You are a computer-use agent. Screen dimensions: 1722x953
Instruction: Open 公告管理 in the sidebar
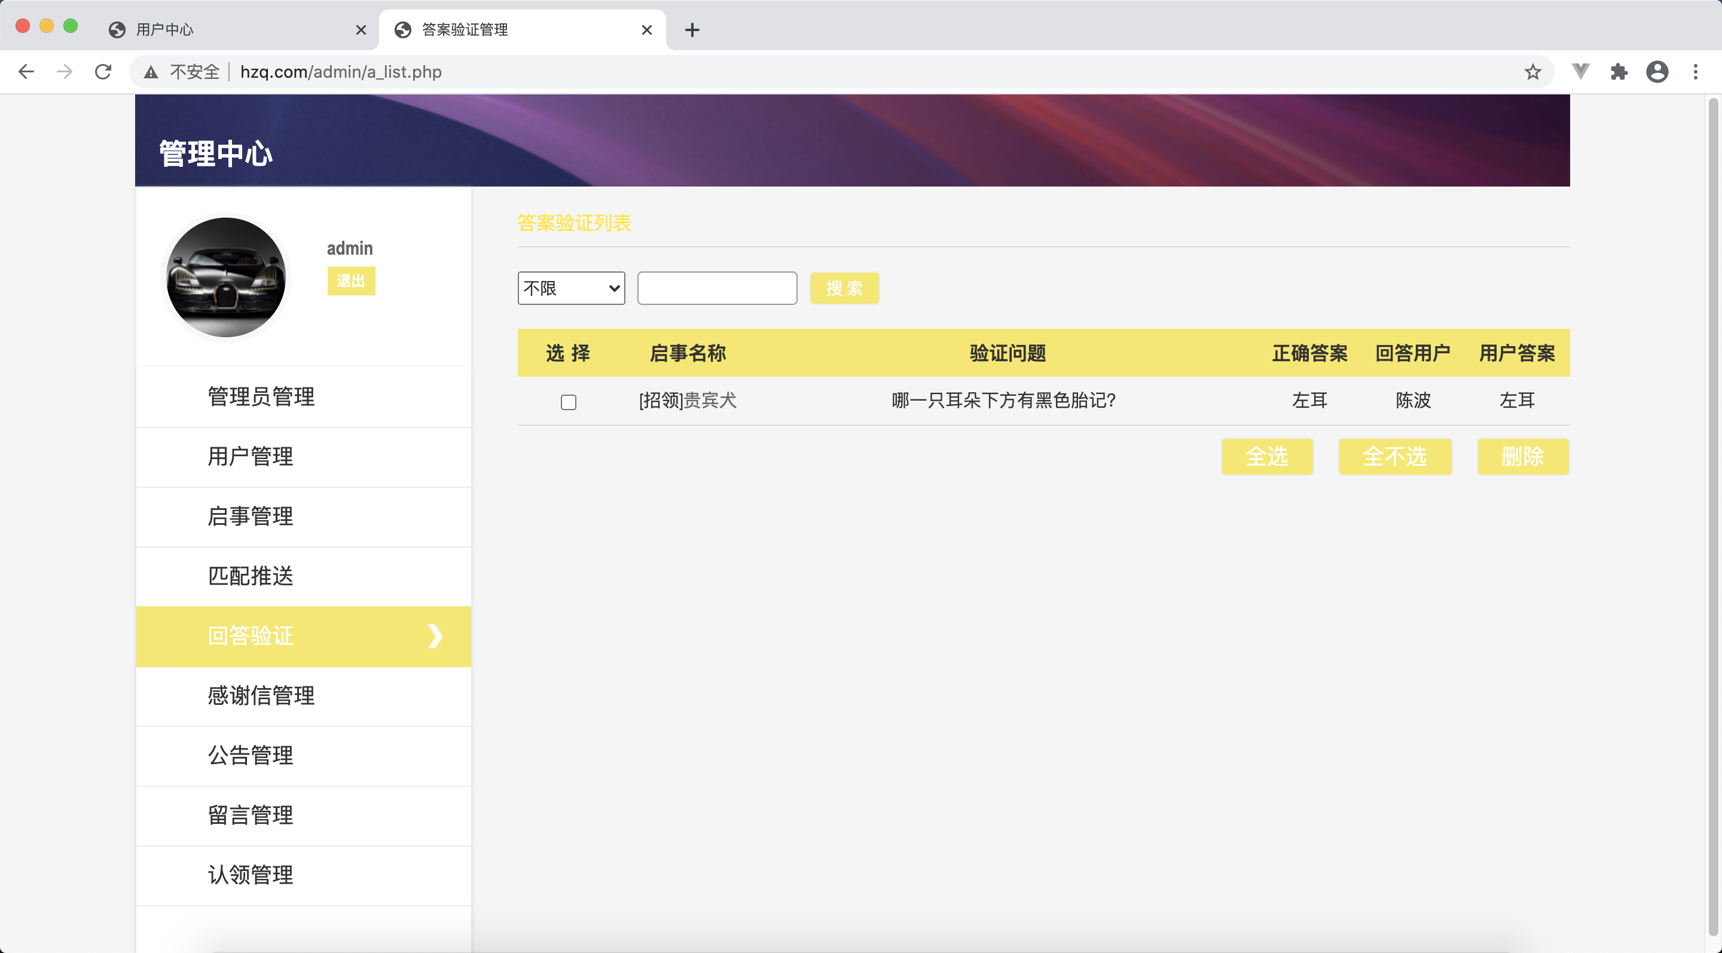point(304,755)
